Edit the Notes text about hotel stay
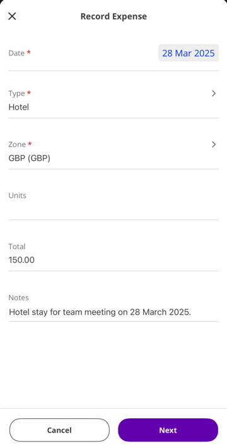 [x=100, y=312]
